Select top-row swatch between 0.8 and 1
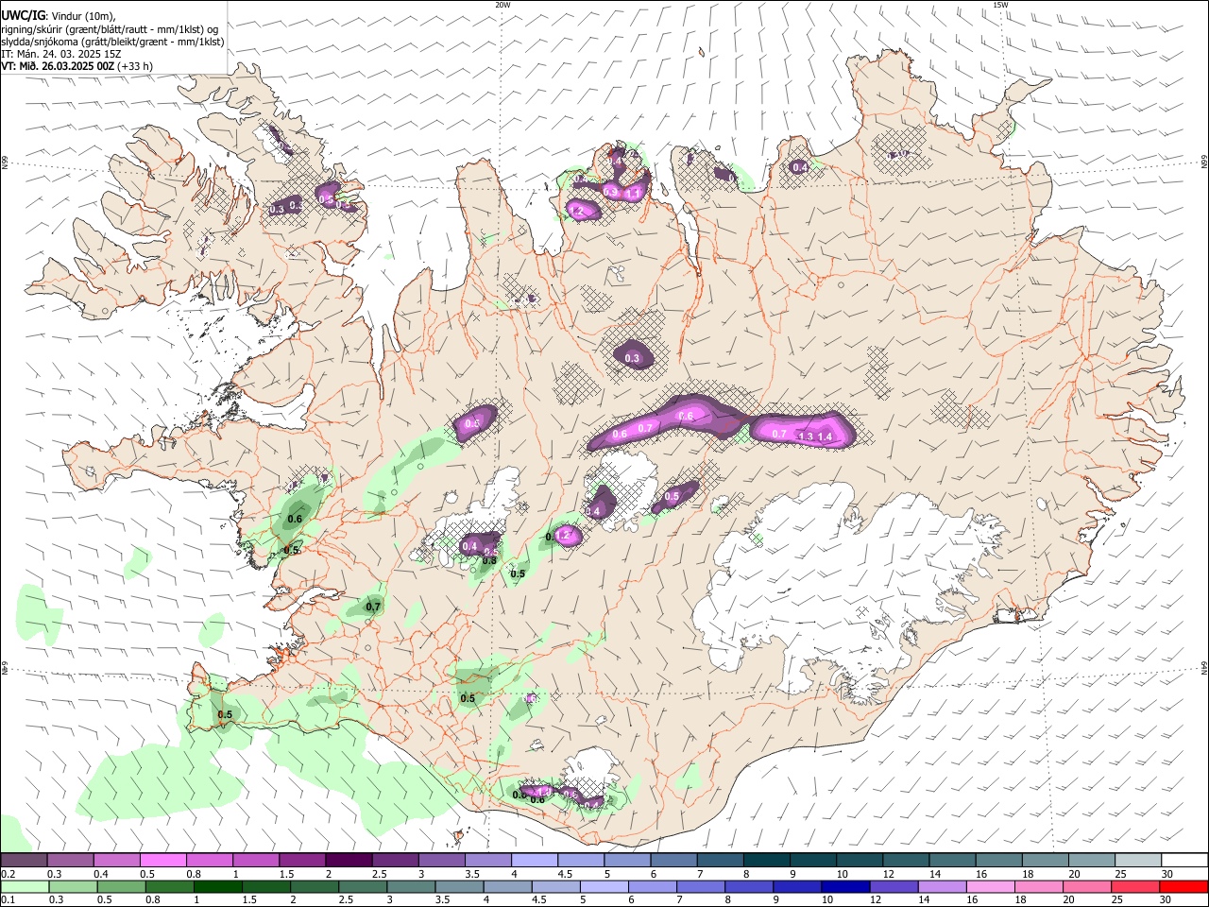The image size is (1209, 907). click(x=210, y=860)
